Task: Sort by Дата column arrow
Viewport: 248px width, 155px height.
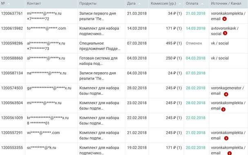Action: (x=139, y=4)
